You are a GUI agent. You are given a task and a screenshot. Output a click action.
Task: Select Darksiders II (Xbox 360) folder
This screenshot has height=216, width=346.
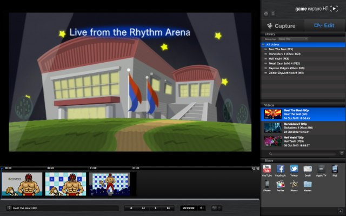[303, 54]
